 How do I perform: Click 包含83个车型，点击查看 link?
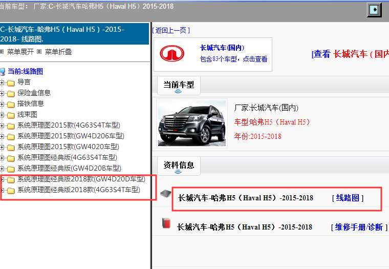coord(234,59)
